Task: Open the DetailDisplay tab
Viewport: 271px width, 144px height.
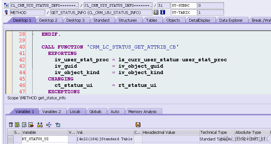Action: (199, 20)
